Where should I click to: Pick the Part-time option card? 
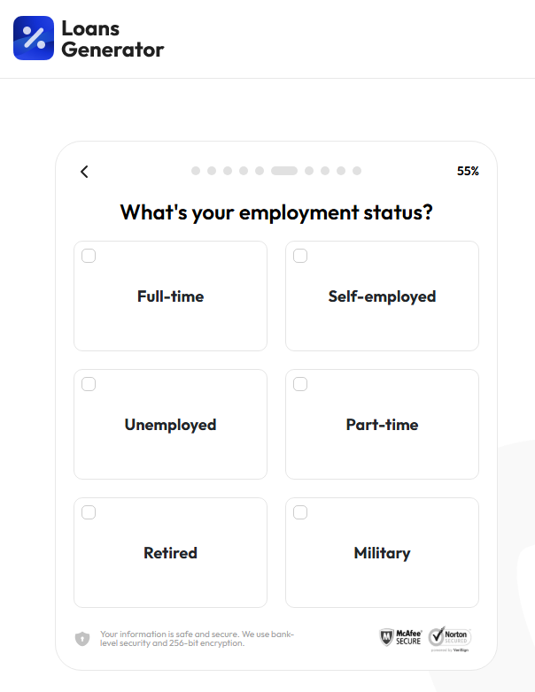pyautogui.click(x=382, y=425)
